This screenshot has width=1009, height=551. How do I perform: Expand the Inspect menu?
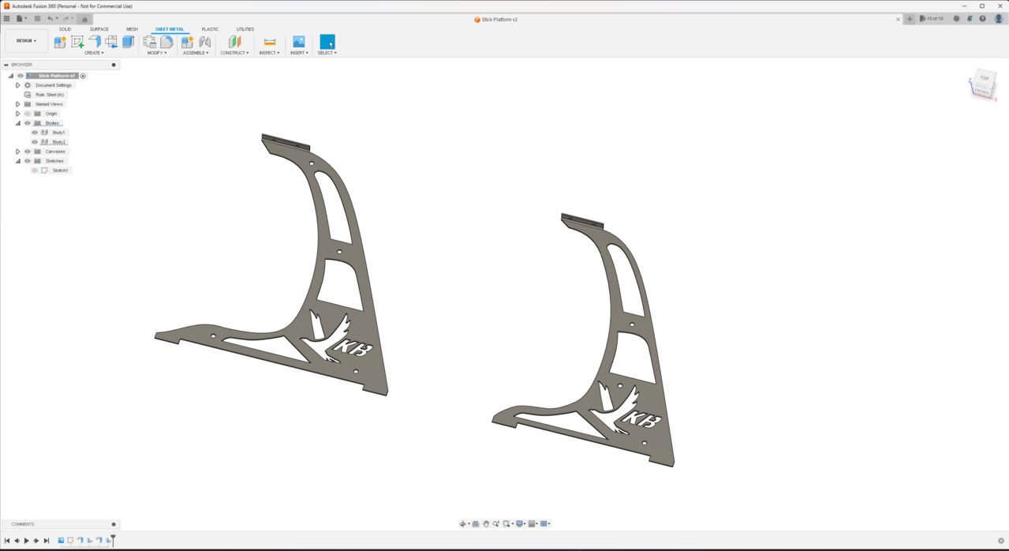click(270, 53)
